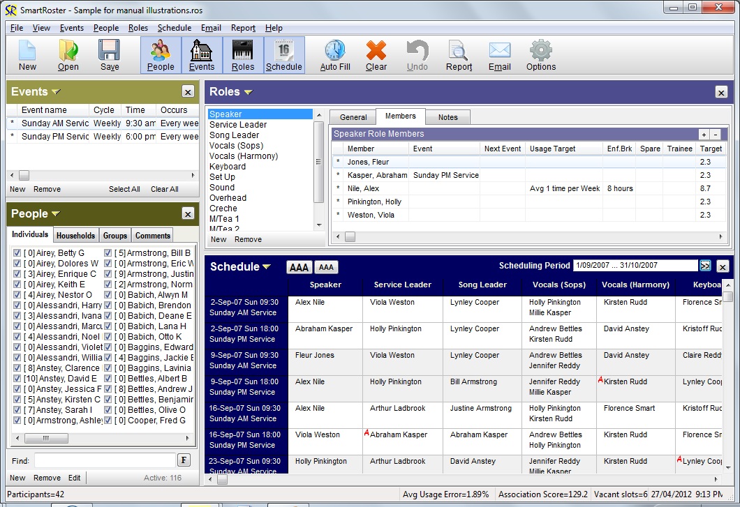
Task: Click the larger AAA font size button
Action: 299,268
